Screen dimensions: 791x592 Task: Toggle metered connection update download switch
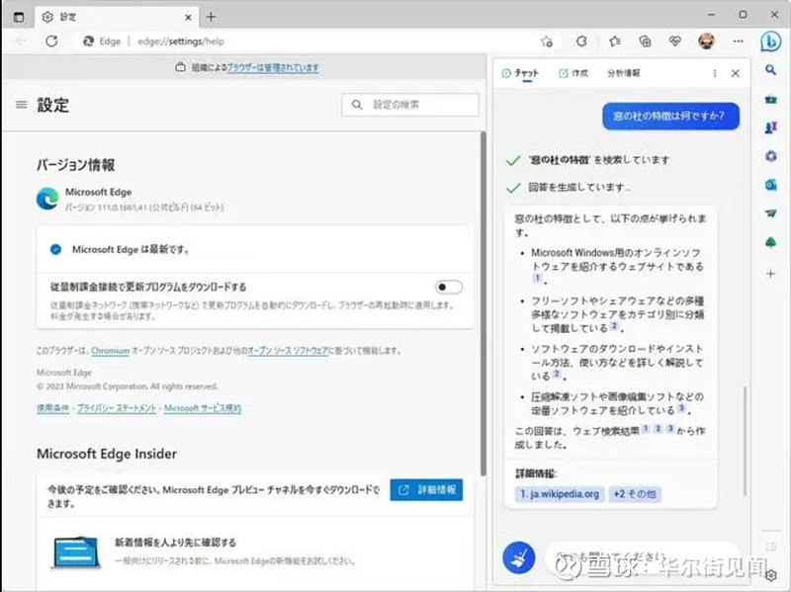[x=449, y=287]
